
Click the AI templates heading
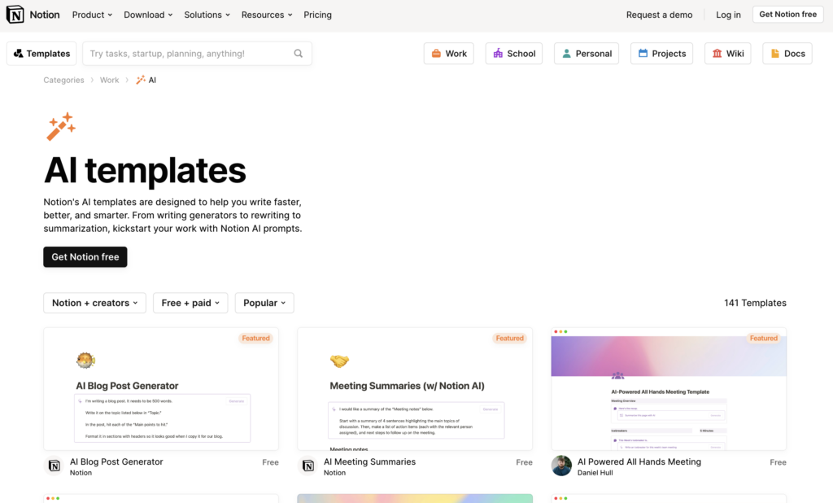pyautogui.click(x=145, y=171)
